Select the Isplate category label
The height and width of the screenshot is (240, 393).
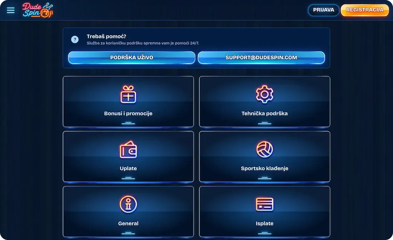[x=264, y=224]
